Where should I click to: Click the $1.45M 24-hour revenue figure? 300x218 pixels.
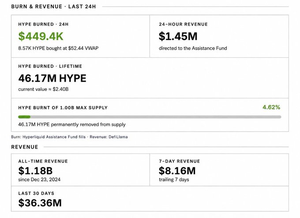[178, 36]
